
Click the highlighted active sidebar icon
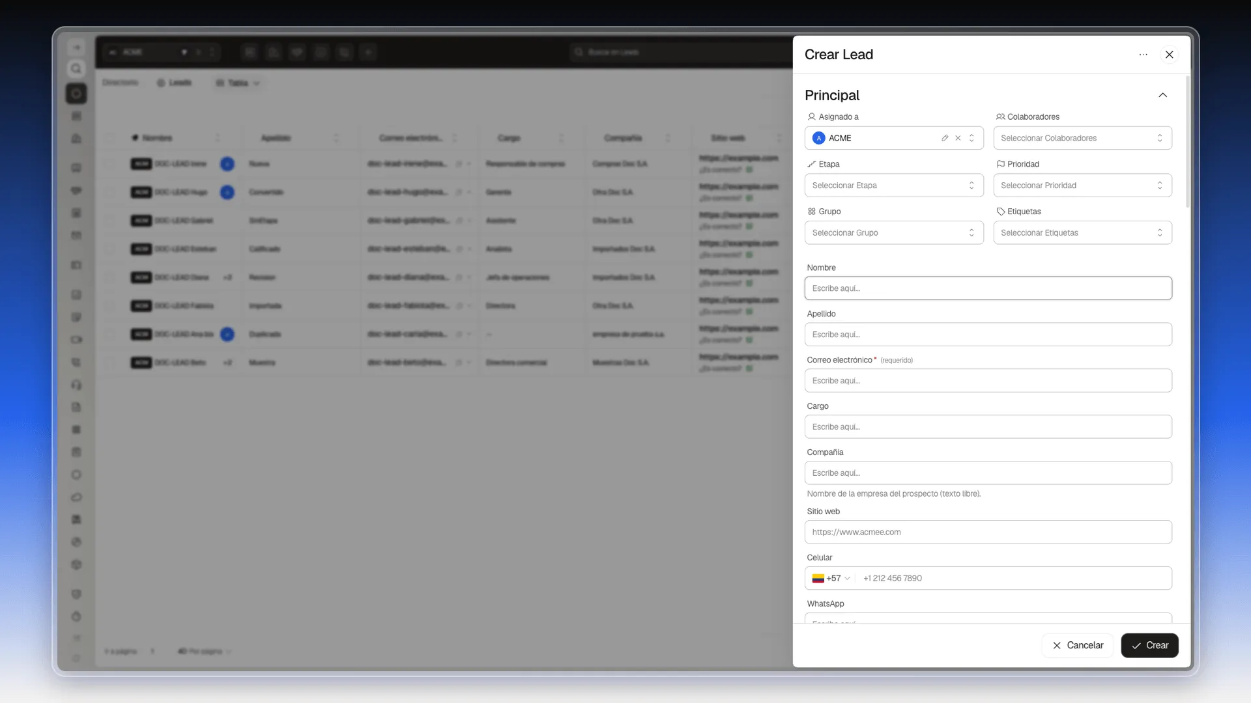click(x=76, y=94)
